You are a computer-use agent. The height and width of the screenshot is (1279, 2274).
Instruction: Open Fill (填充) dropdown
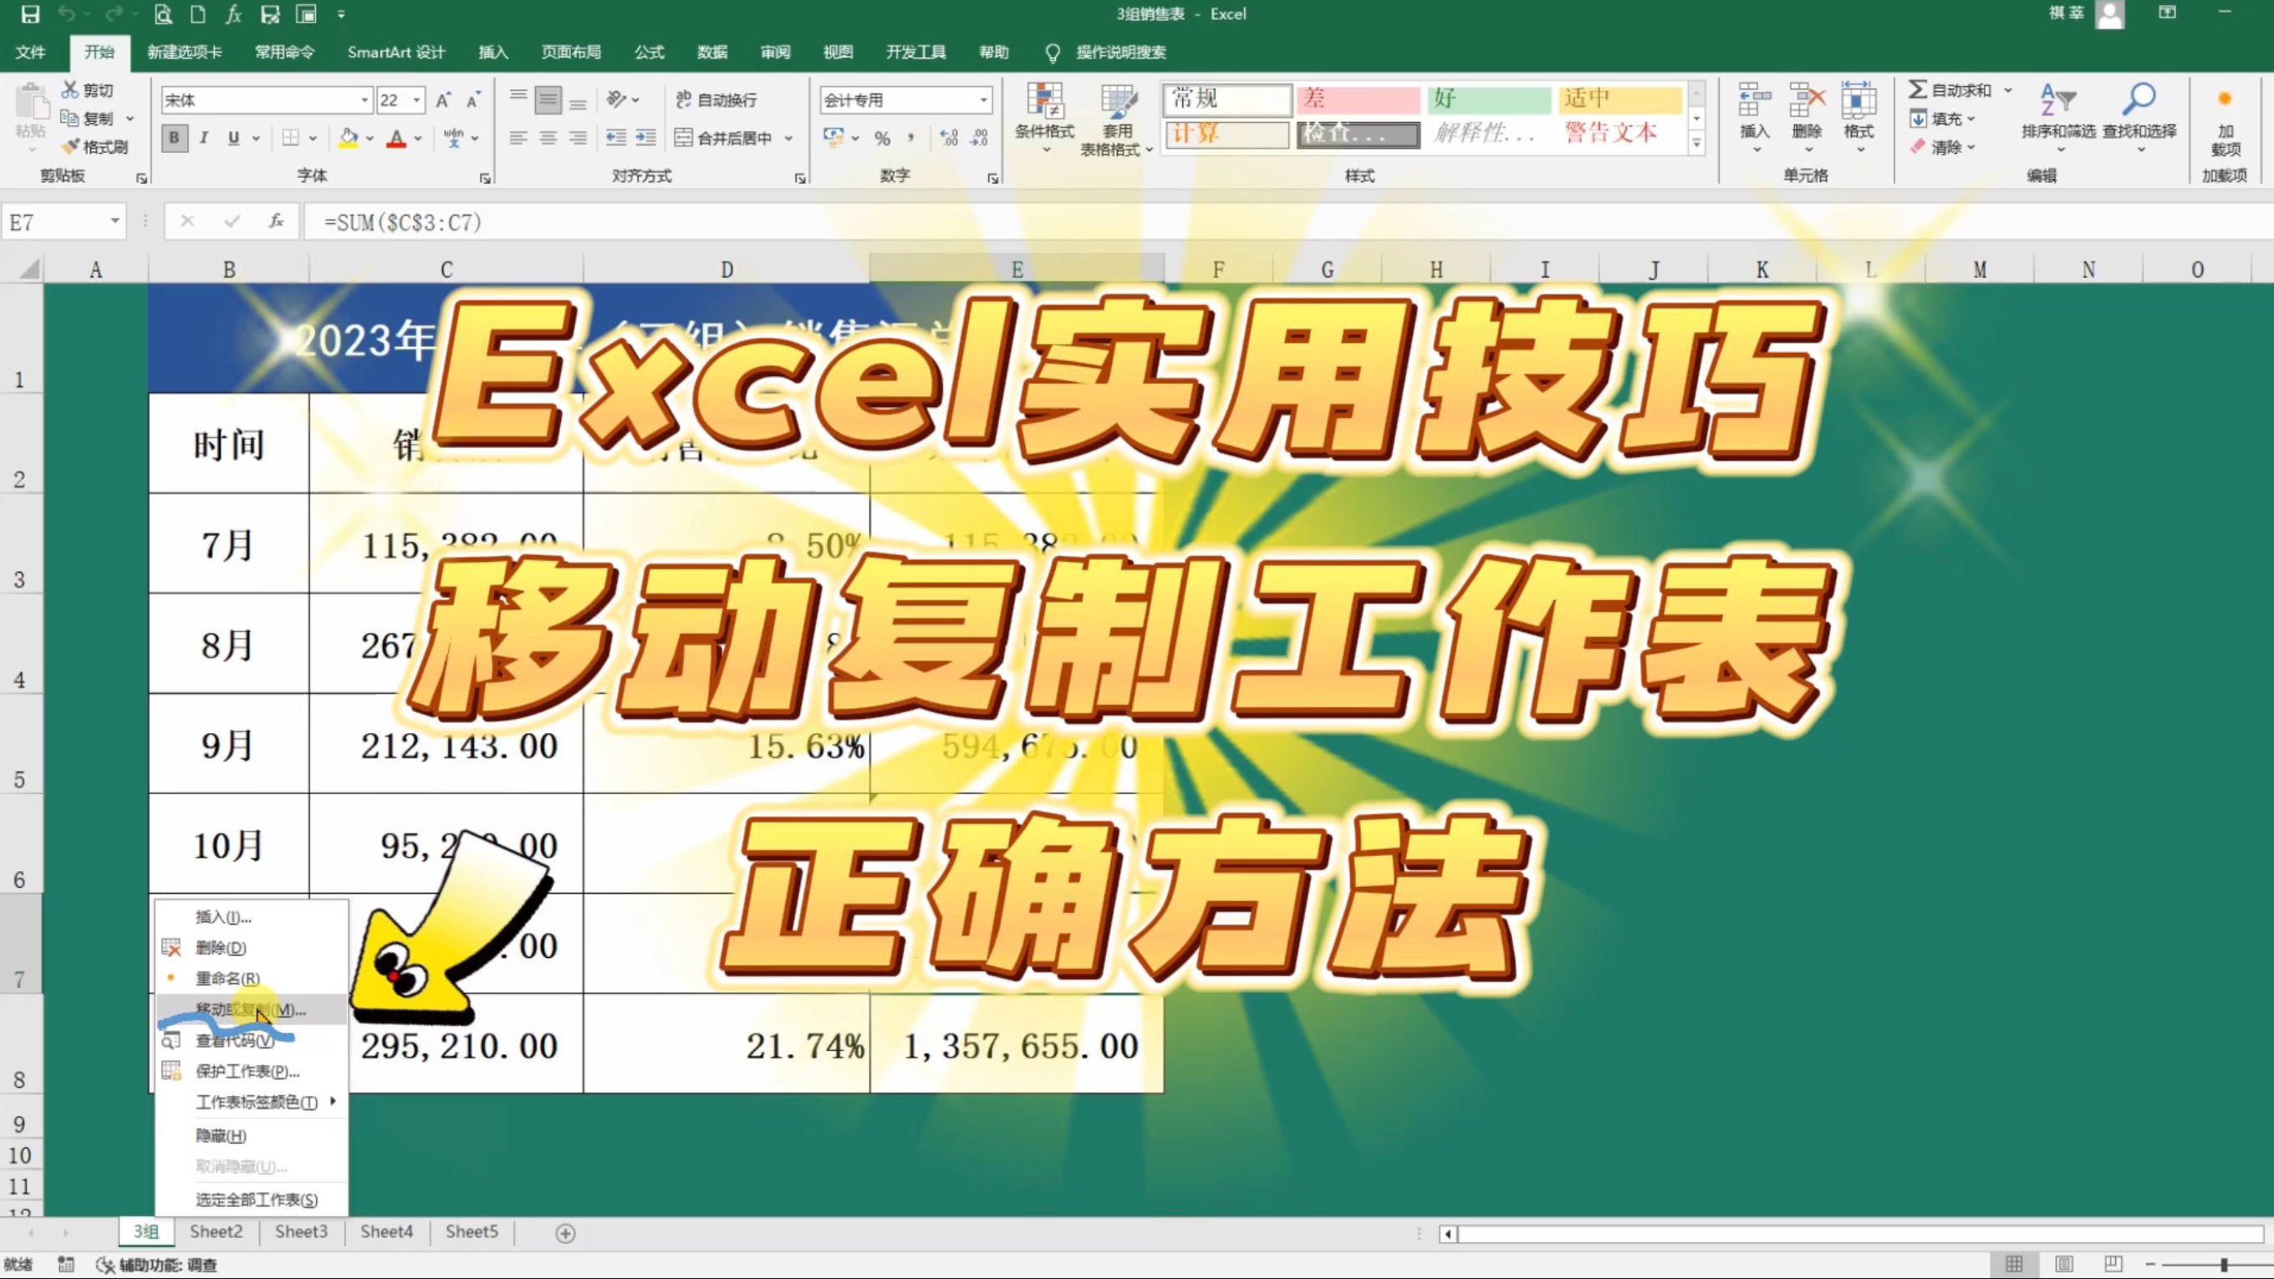pyautogui.click(x=1942, y=118)
